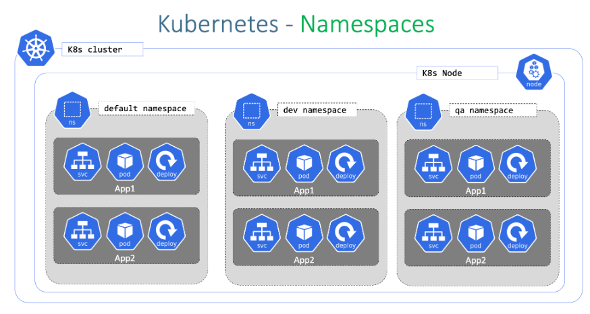This screenshot has height=314, width=590.
Task: Click the "K8s Node" label
Action: pyautogui.click(x=457, y=73)
